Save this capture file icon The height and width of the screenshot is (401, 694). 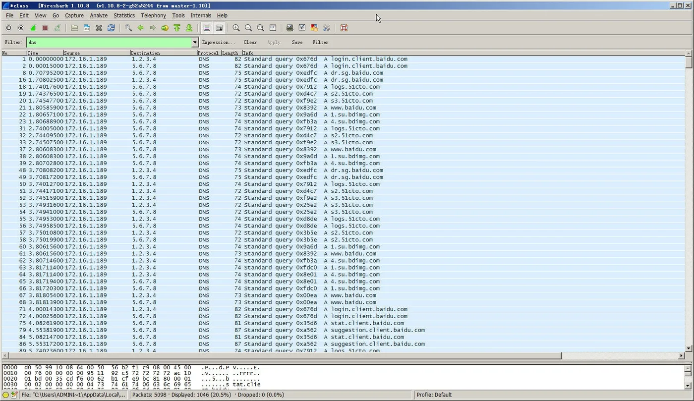click(x=87, y=28)
